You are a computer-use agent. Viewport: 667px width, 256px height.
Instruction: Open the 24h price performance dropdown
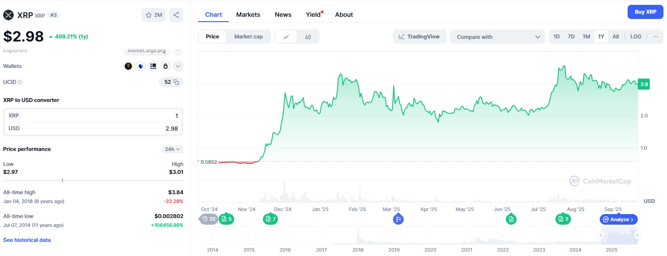(x=173, y=149)
